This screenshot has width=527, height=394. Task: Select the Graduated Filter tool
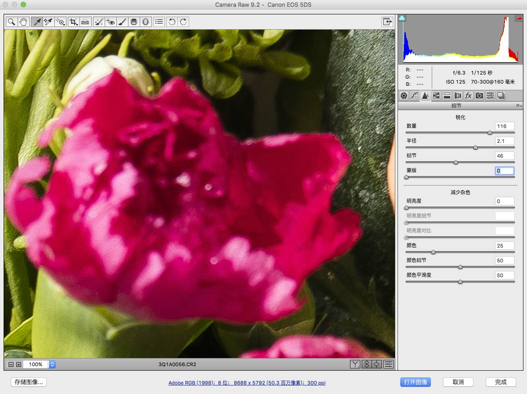point(134,22)
